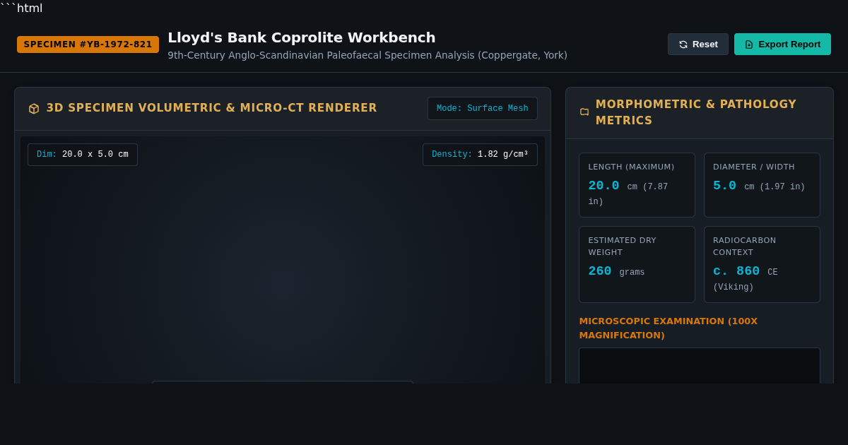Screen dimensions: 848x445
Task: Click the Mode: Surface Mesh badge
Action: click(483, 109)
